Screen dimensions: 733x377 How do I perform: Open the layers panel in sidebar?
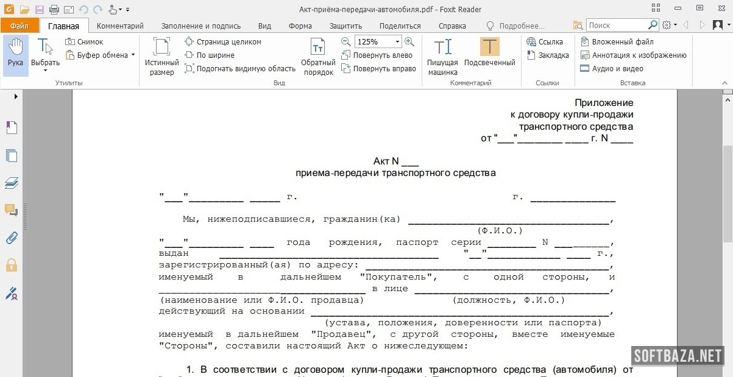coord(12,183)
